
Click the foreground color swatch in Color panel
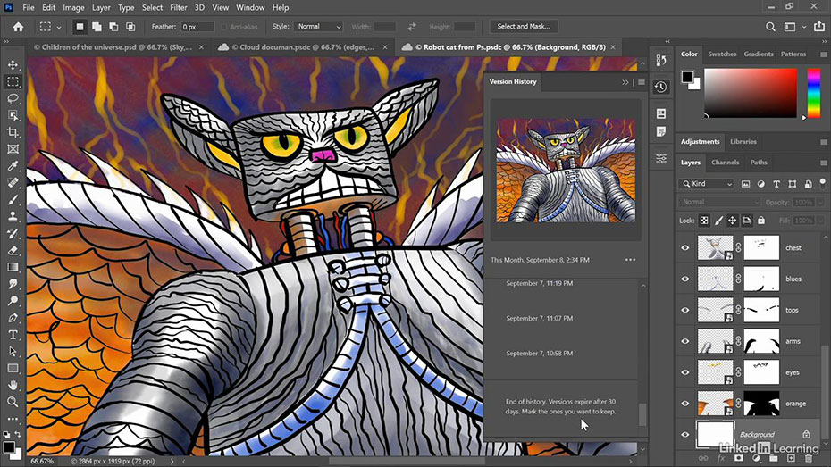(x=687, y=77)
